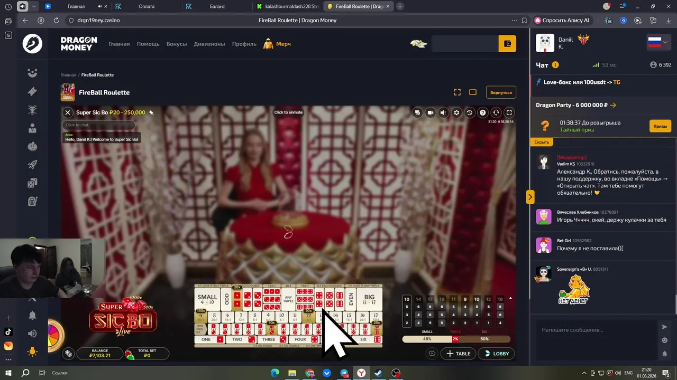Open the notifications bell in the sidebar
Image resolution: width=677 pixels, height=380 pixels.
pyautogui.click(x=32, y=315)
